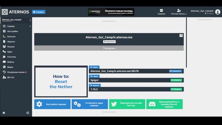Open Консоль in the sidebar
Image resolution: width=222 pixels, height=125 pixels.
pos(16,36)
